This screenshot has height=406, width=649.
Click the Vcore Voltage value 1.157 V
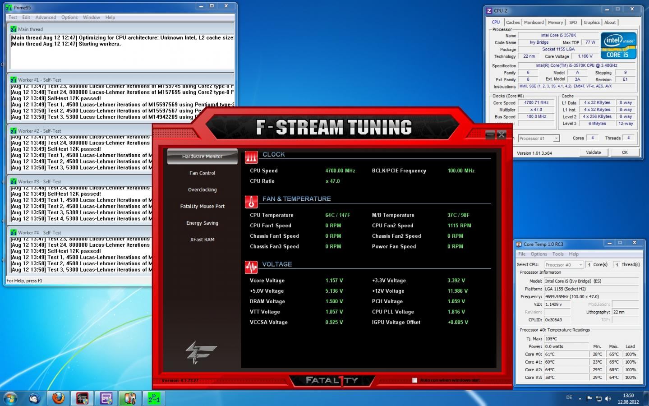334,281
